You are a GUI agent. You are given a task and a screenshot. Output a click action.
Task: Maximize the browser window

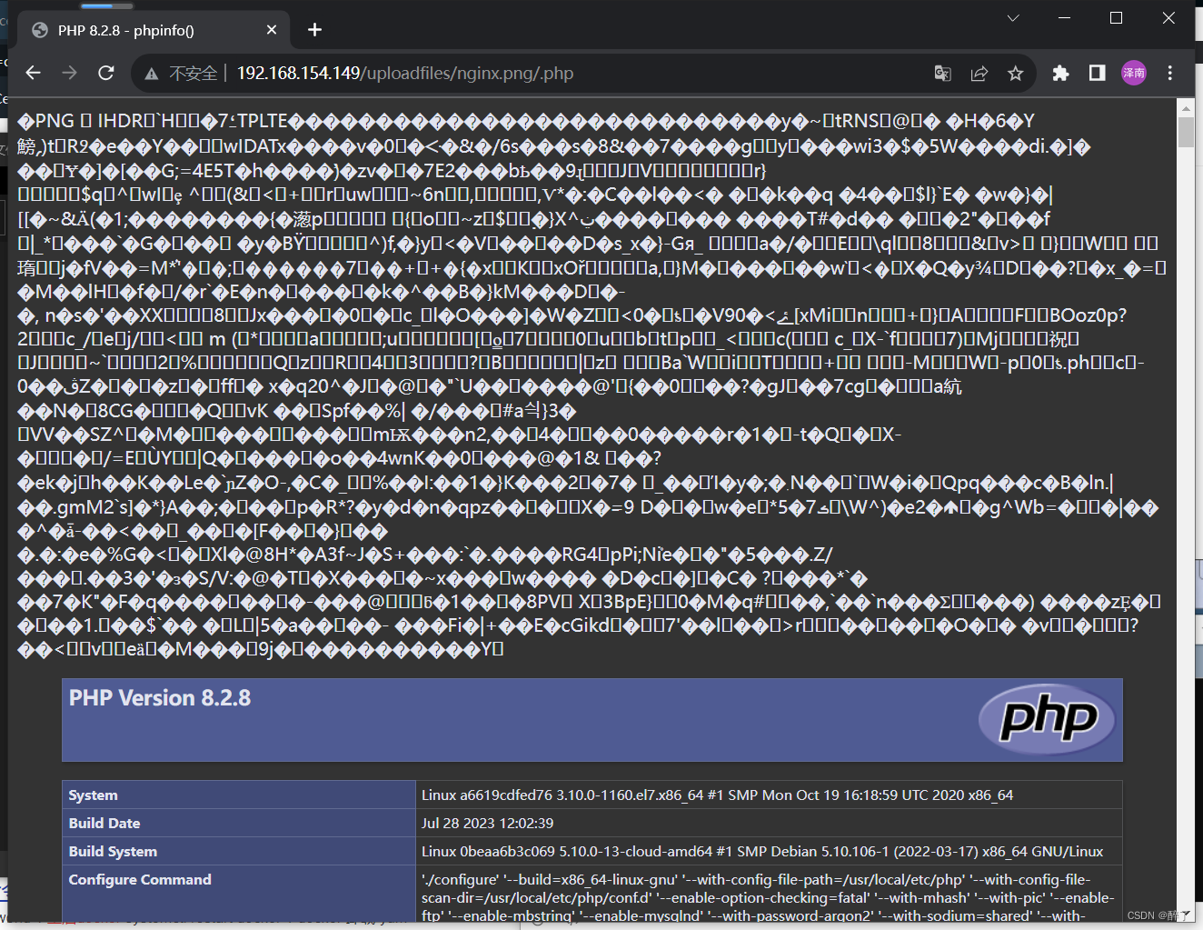(x=1117, y=18)
